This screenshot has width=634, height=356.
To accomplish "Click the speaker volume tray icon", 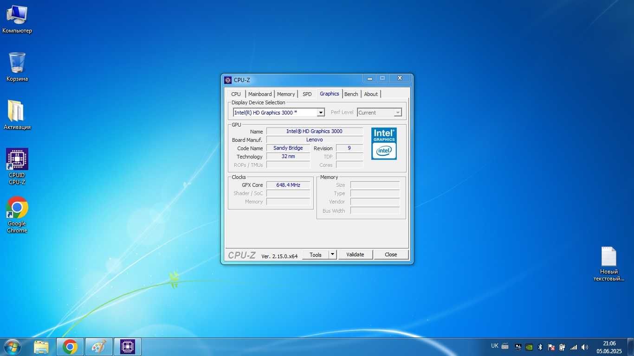I will pyautogui.click(x=585, y=347).
